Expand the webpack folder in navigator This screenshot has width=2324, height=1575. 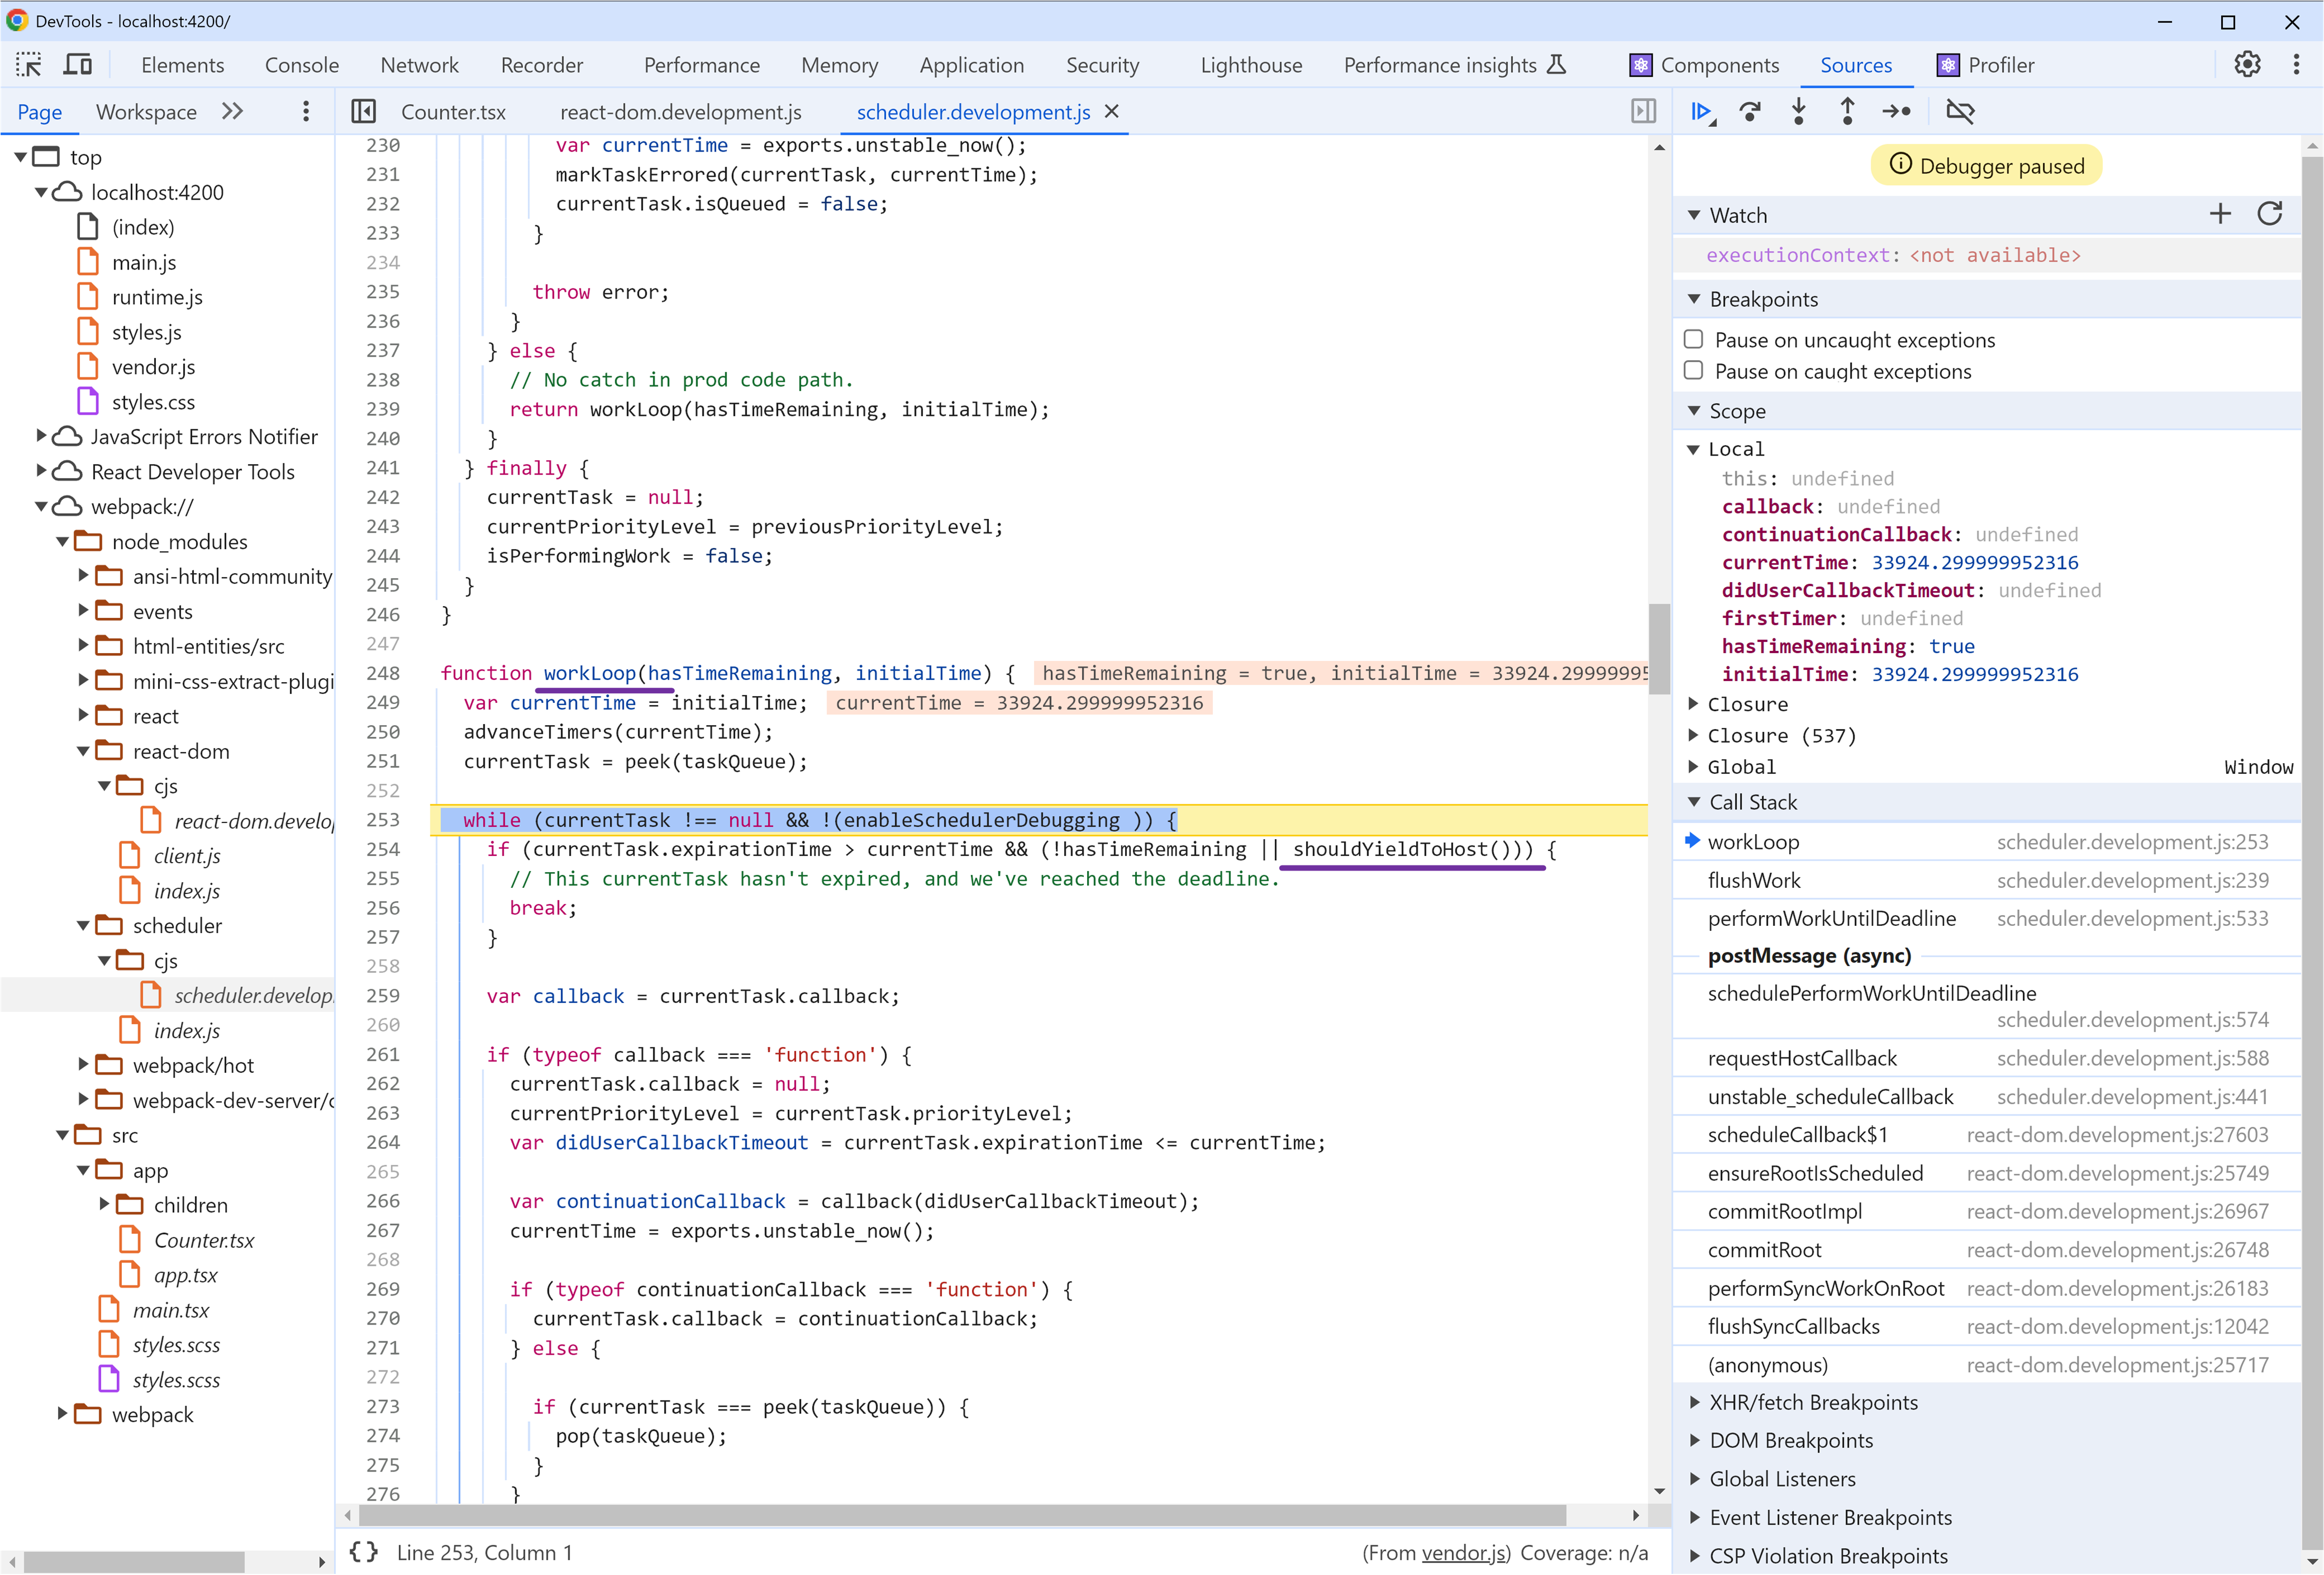63,1414
